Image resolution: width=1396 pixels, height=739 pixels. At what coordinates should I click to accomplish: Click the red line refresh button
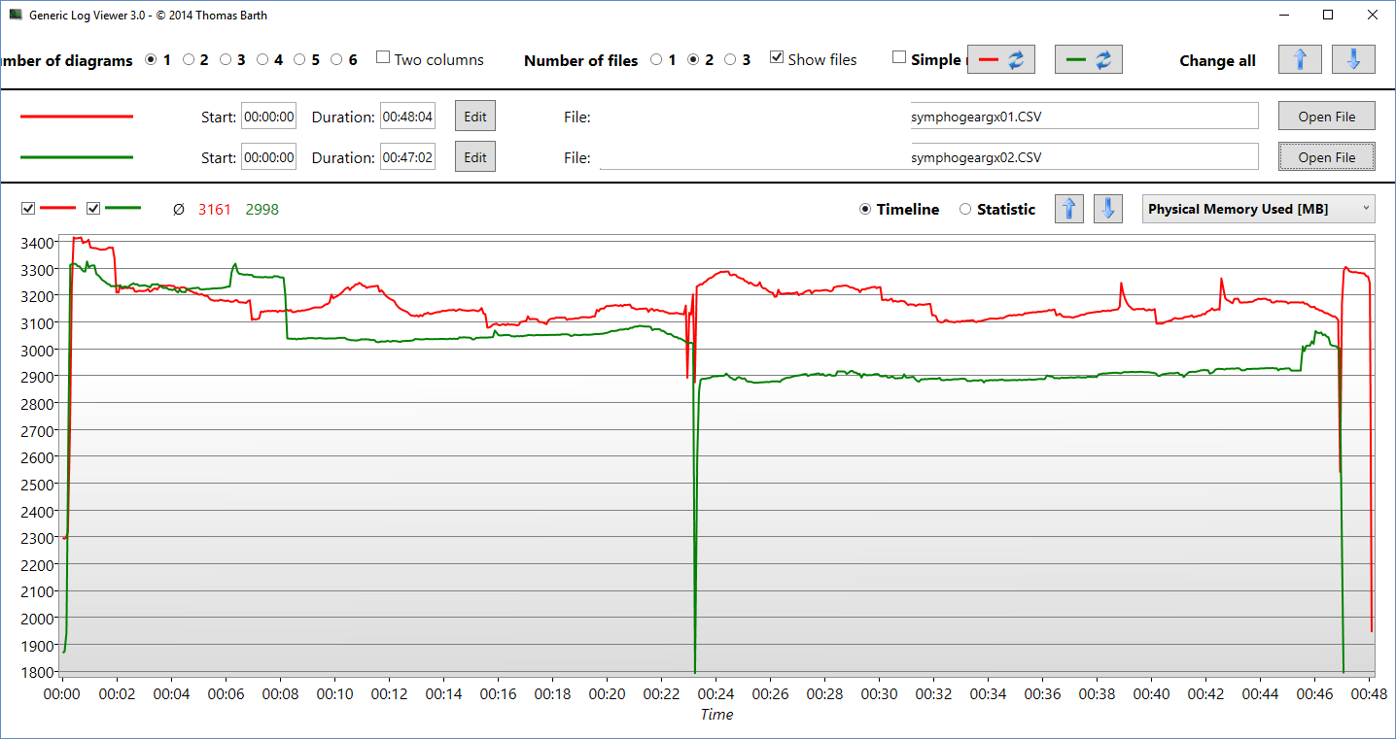point(1000,59)
